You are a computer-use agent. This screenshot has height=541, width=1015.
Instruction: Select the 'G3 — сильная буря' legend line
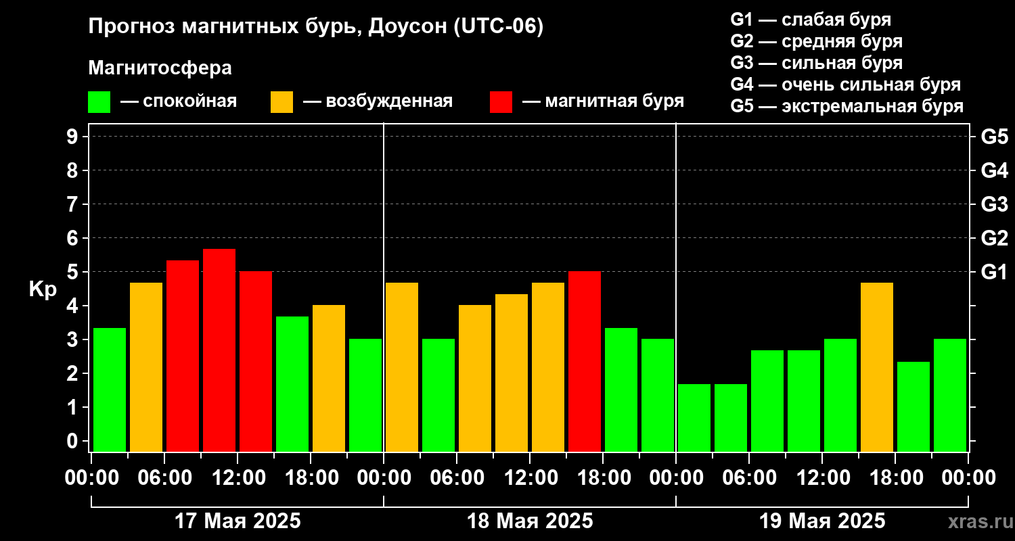pyautogui.click(x=817, y=63)
